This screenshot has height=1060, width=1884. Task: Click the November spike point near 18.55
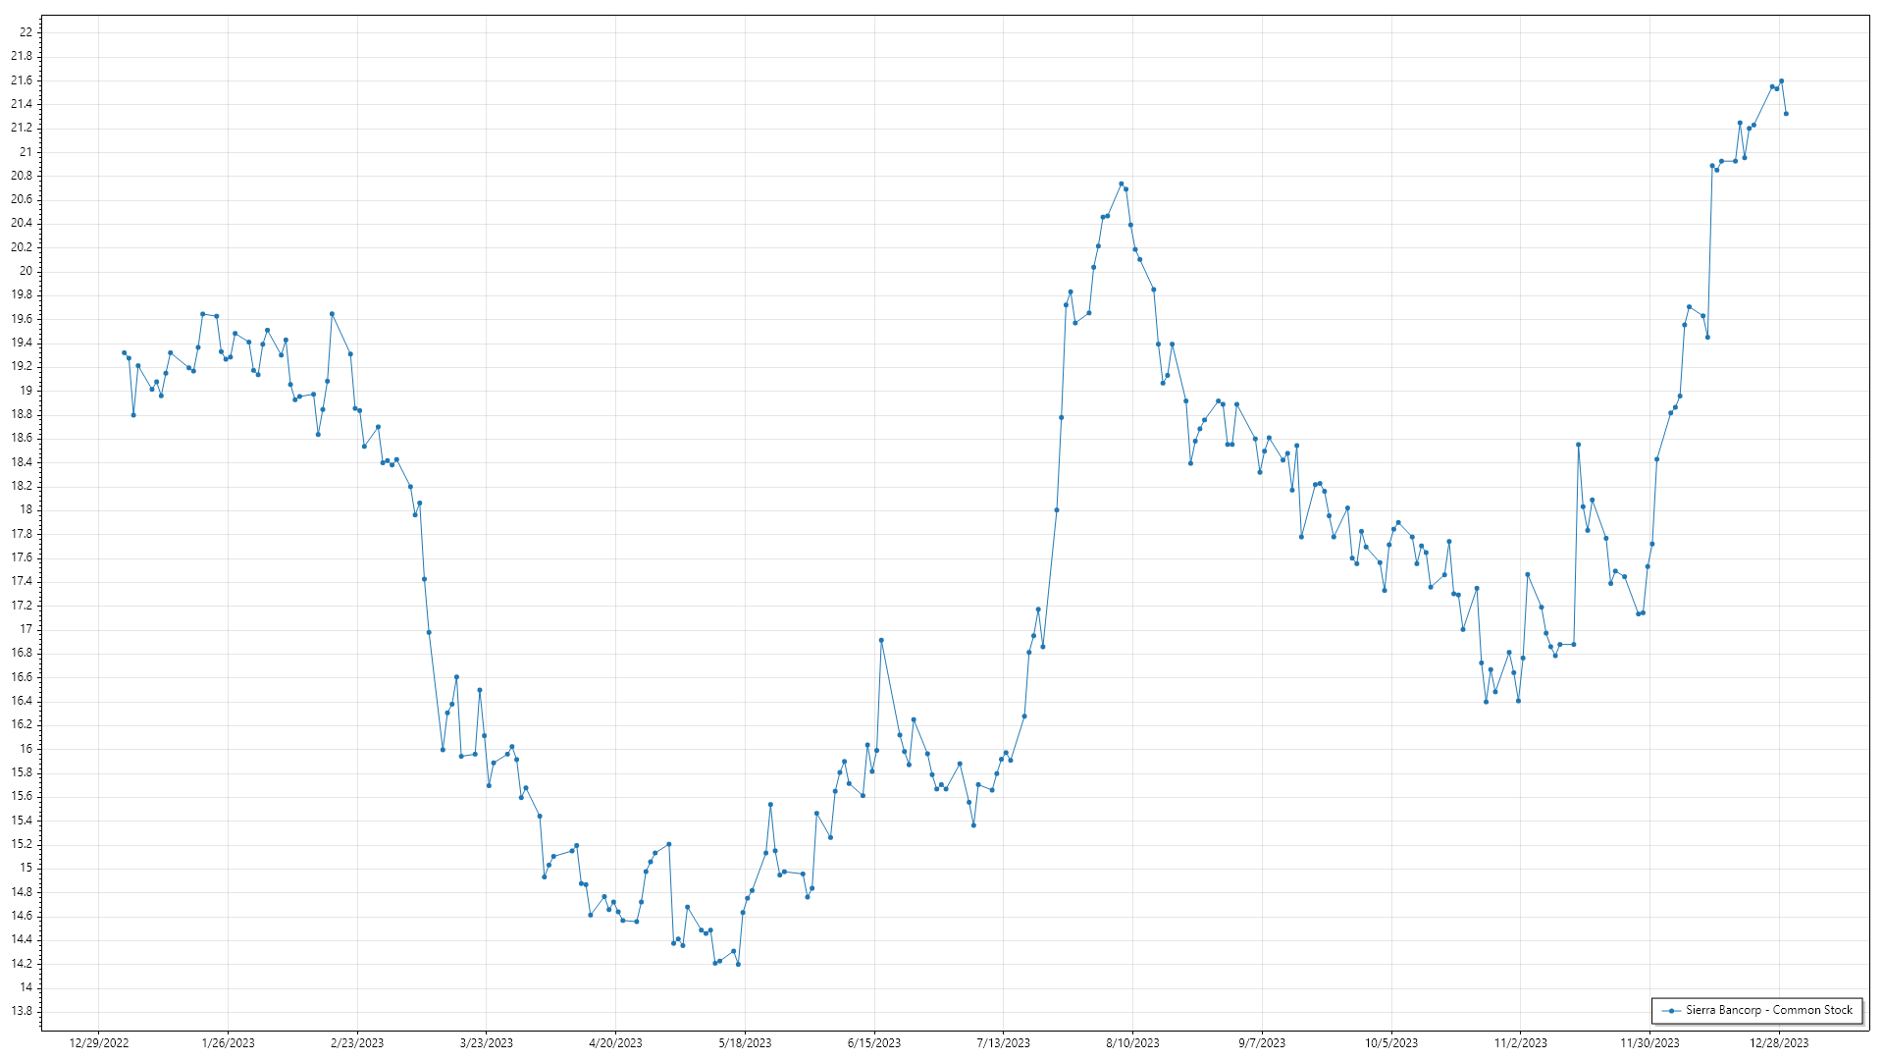pyautogui.click(x=1578, y=445)
